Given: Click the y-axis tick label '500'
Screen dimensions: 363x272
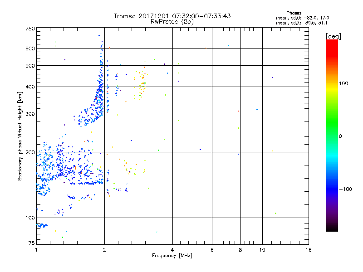Looking at the screenshot, I should click(x=30, y=66).
